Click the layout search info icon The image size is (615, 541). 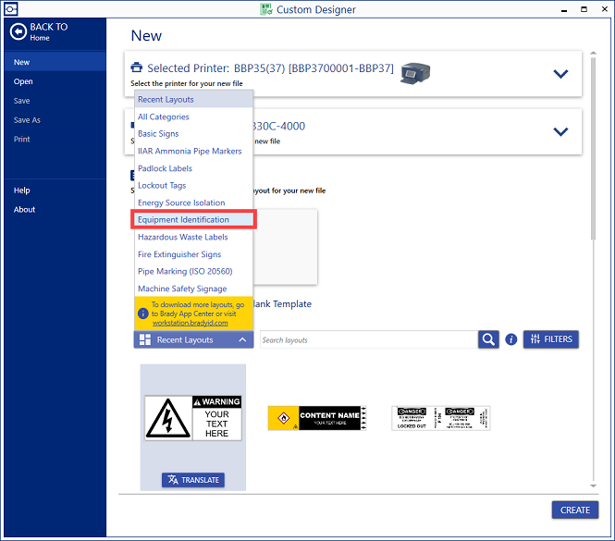tap(510, 339)
